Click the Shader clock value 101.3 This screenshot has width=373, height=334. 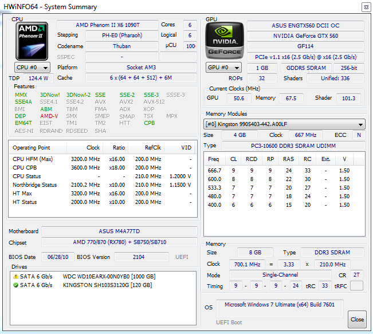348,98
